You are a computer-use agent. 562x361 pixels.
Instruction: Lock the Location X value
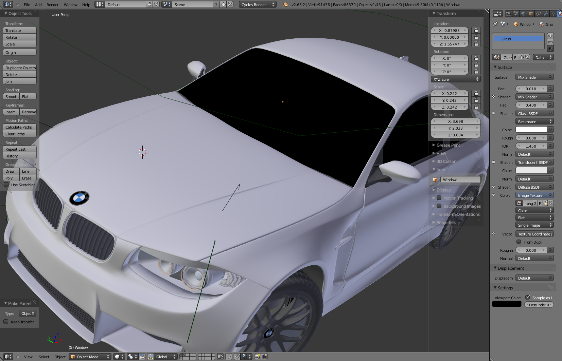(x=476, y=31)
